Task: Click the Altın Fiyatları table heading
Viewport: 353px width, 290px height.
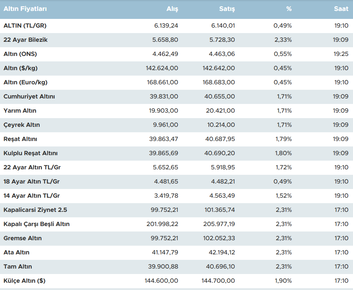Action: (25, 9)
